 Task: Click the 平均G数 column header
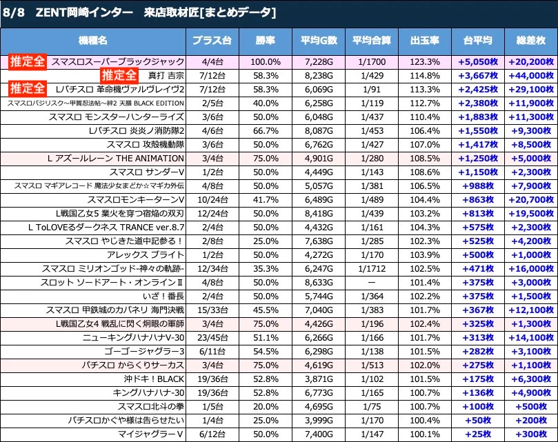click(x=319, y=41)
